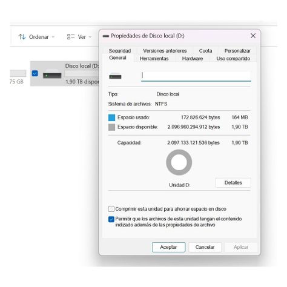Viewport: 287px width, 287px height.
Task: Close the Propiedades de Disco local dialog
Action: tap(253, 36)
